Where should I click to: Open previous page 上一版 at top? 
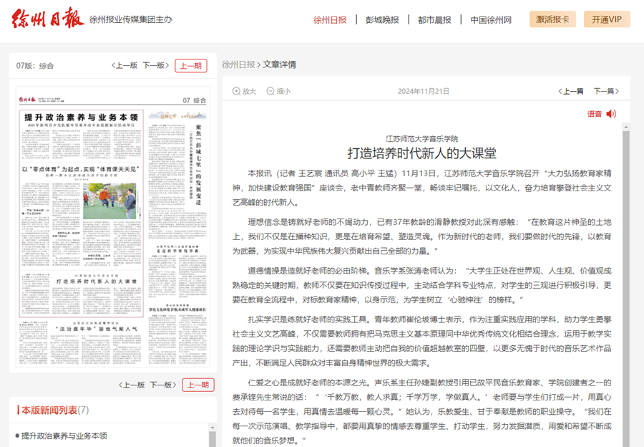125,65
